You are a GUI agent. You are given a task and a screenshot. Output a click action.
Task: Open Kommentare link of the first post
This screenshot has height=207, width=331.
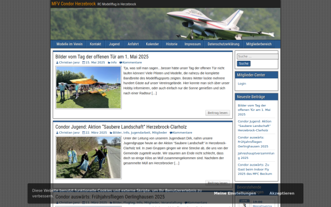point(132,62)
